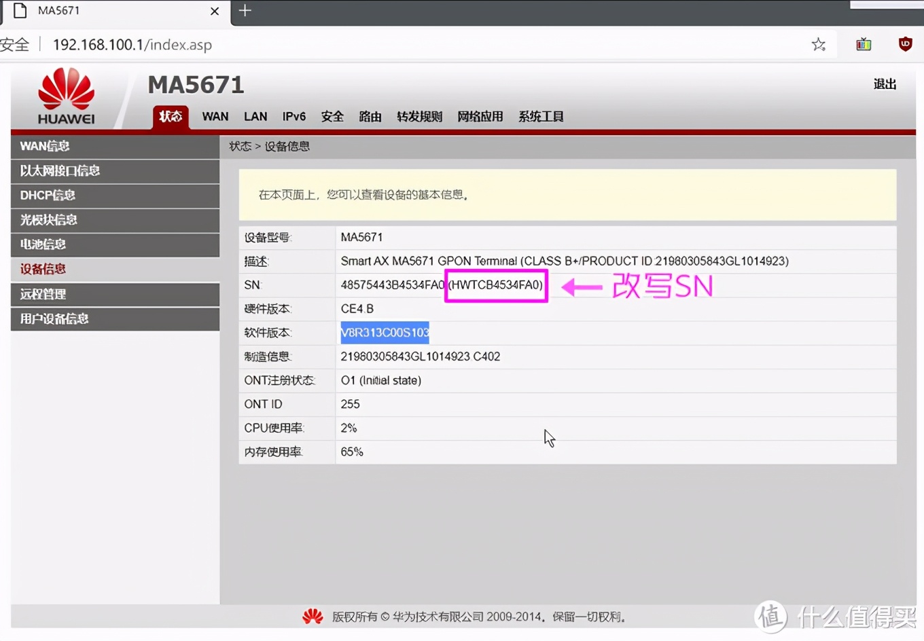Image resolution: width=924 pixels, height=641 pixels.
Task: Open 光模块信息 in sidebar
Action: coord(115,220)
